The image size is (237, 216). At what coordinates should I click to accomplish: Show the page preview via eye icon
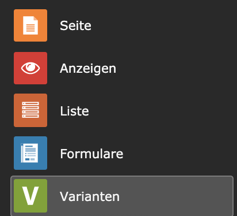point(30,68)
